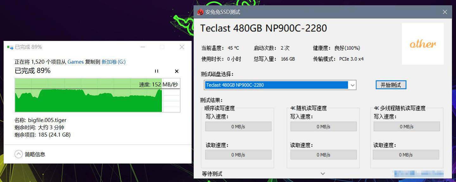Click the 总写入量 166 GB value

(x=288, y=59)
